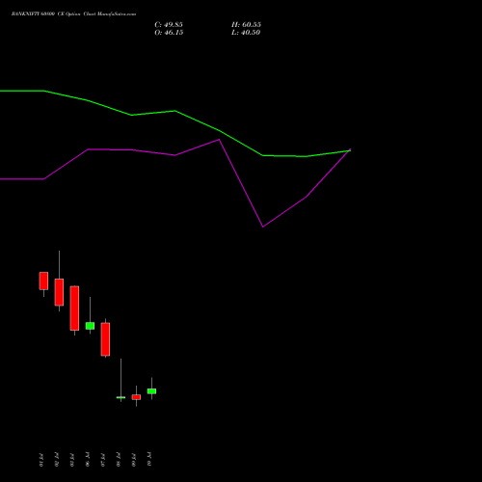Select the 01 Jul date label
The image size is (482, 482).
point(41,460)
